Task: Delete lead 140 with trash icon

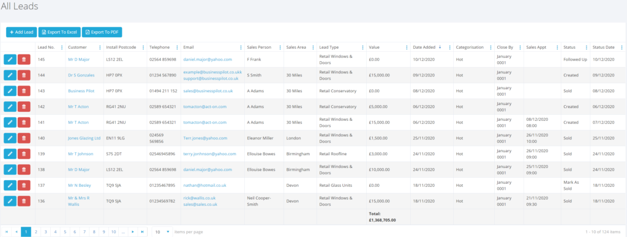Action: [24, 138]
